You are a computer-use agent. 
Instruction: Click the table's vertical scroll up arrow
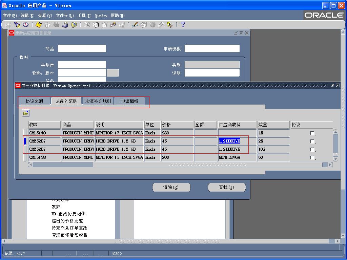pyautogui.click(x=335, y=132)
